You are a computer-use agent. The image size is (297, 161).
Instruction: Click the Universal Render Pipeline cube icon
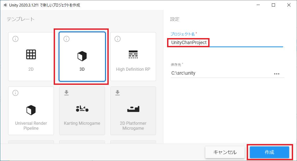pyautogui.click(x=31, y=110)
